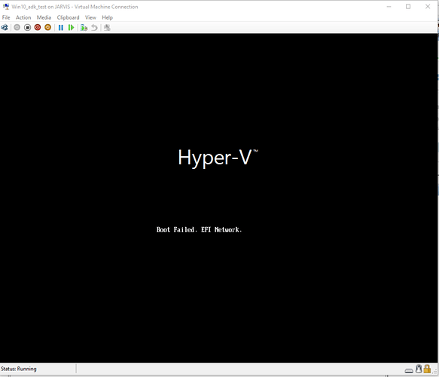The width and height of the screenshot is (439, 377).
Task: Save VM state with the orange icon
Action: (48, 27)
